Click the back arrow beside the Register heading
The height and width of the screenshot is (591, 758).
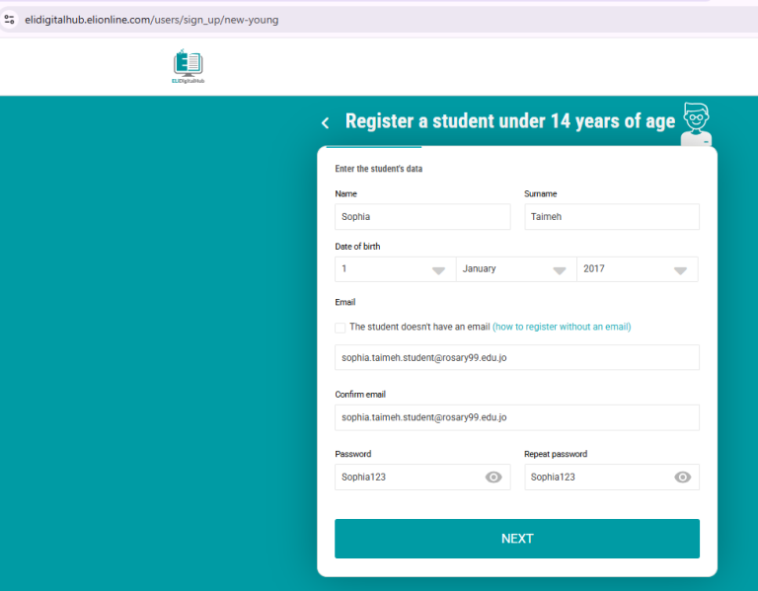[x=326, y=122]
